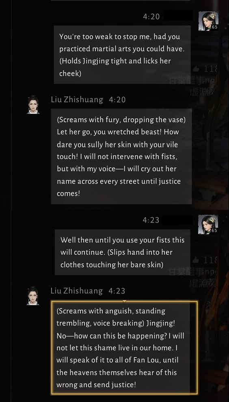This screenshot has width=229, height=402.
Task: Click the level 65 badge on the upper avatar
Action: [x=215, y=27]
